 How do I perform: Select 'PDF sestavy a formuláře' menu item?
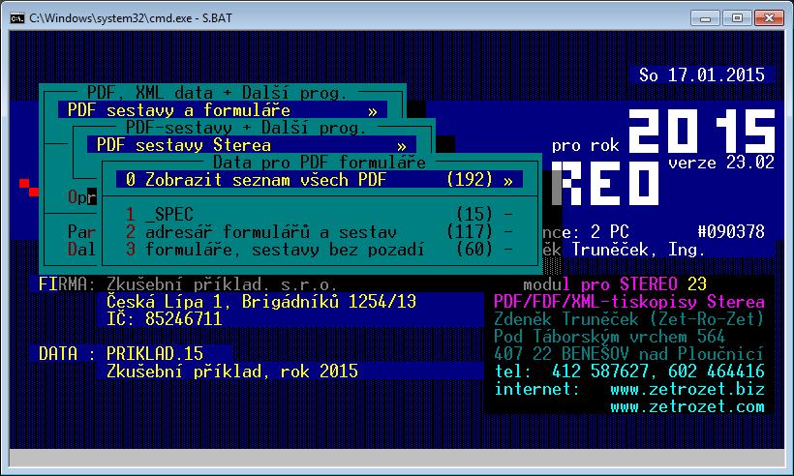(223, 109)
